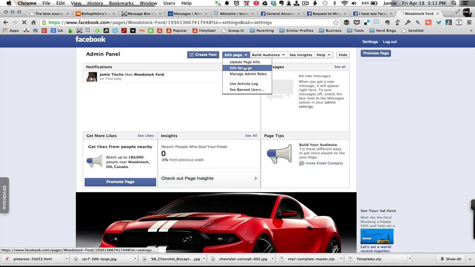Go to browser Home page
475x267 pixels.
point(34,22)
